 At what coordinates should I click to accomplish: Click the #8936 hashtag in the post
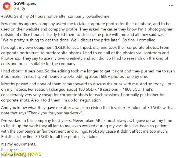click(x=7, y=16)
